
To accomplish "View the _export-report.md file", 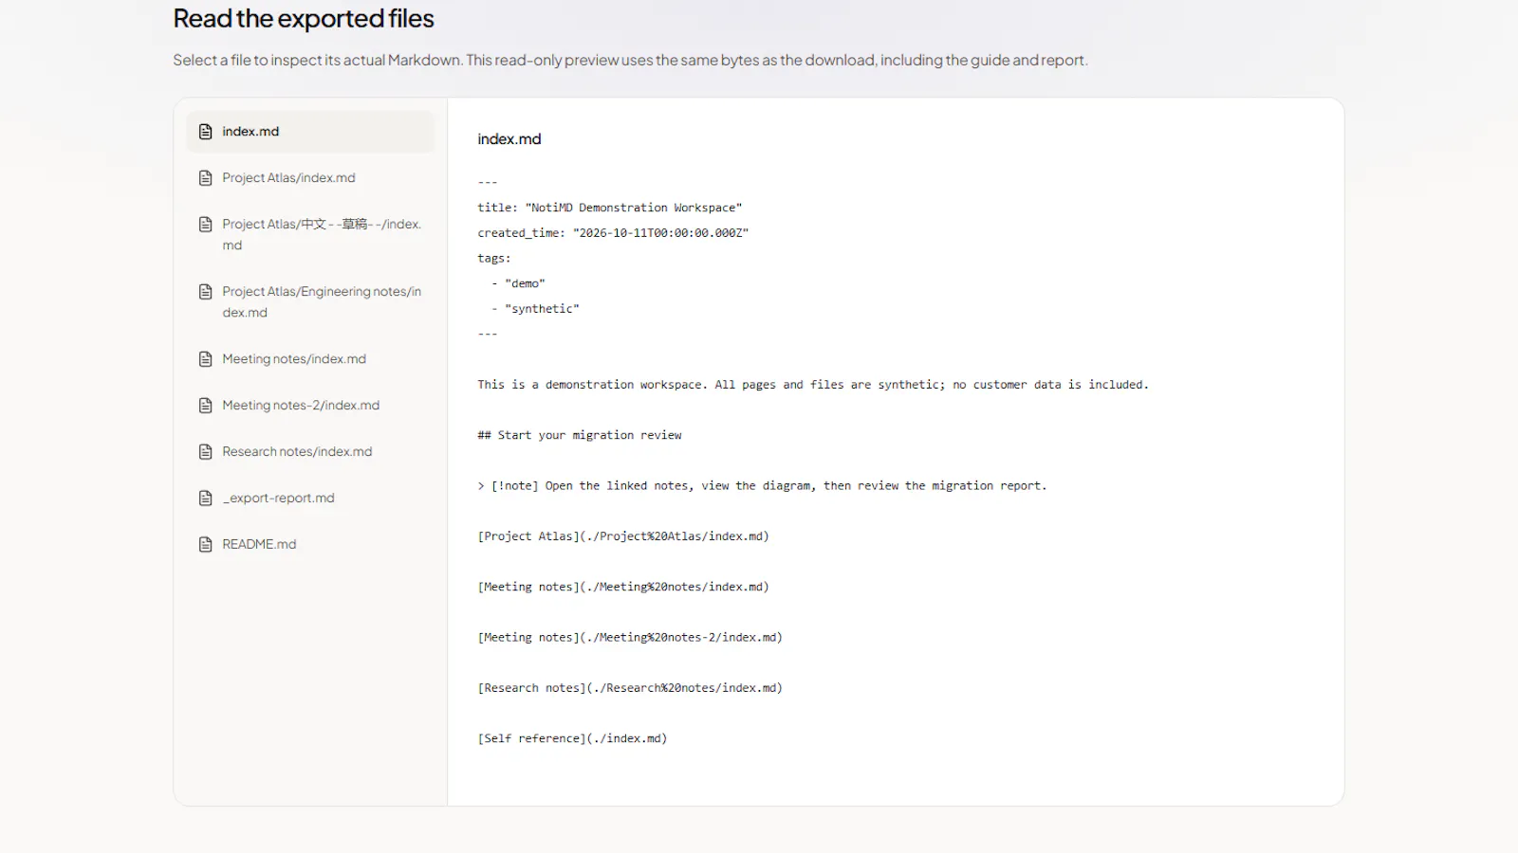I will coord(310,499).
